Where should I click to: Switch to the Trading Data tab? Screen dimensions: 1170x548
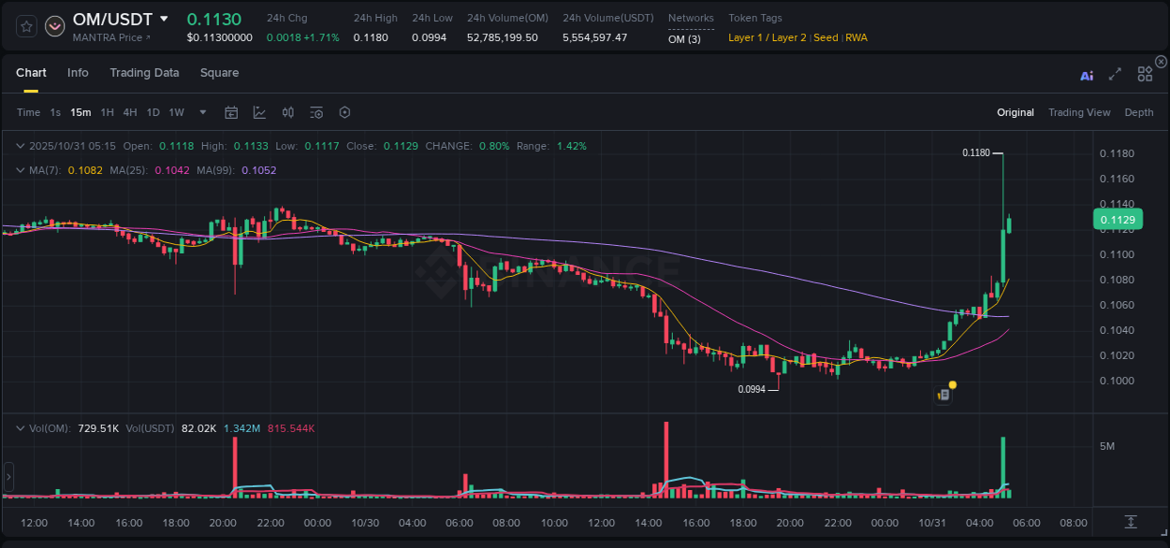(144, 72)
